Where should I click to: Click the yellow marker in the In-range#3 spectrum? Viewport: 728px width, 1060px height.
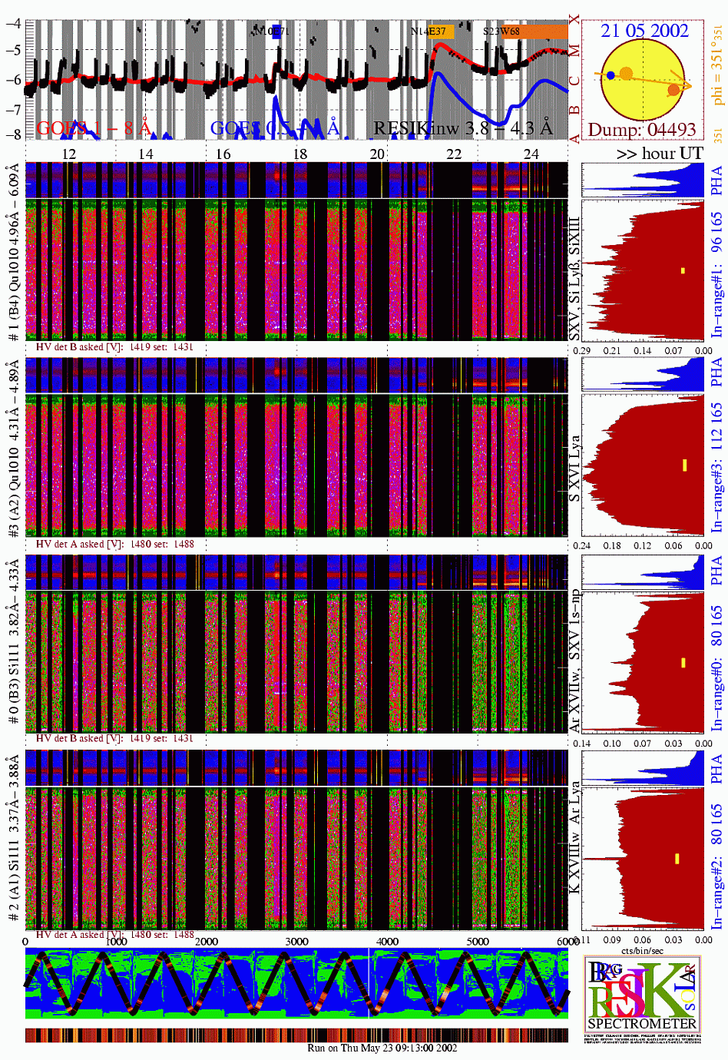pos(684,465)
